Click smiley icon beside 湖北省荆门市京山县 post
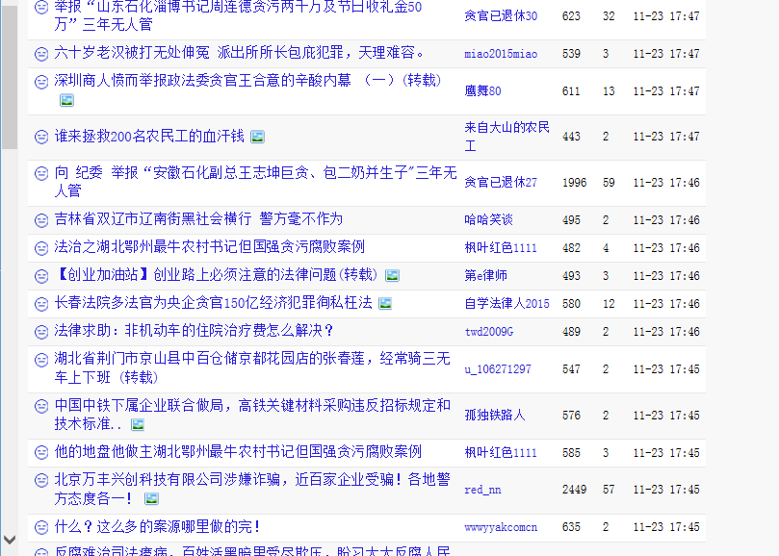779x556 pixels. (41, 360)
